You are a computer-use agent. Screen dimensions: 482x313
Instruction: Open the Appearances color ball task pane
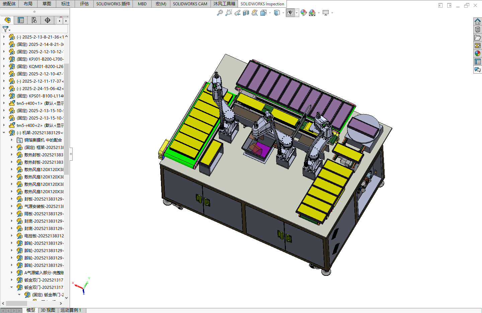pos(478,54)
